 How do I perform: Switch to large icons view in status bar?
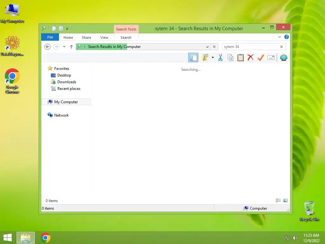285,200
